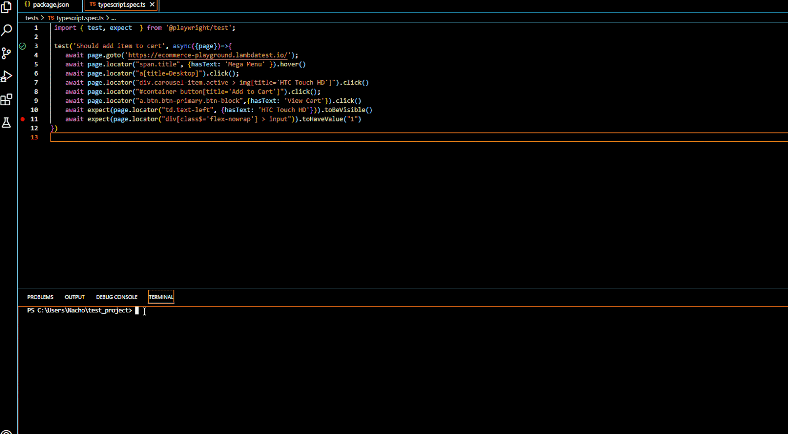Open the DEBUG CONSOLE panel tab
This screenshot has width=788, height=434.
click(x=117, y=297)
